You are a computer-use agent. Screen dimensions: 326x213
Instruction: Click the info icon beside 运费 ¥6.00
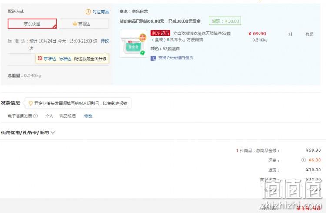tap(303, 160)
